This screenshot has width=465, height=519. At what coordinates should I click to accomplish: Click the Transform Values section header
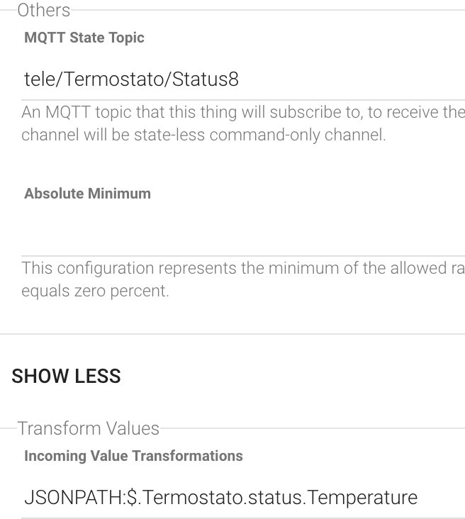(x=89, y=428)
